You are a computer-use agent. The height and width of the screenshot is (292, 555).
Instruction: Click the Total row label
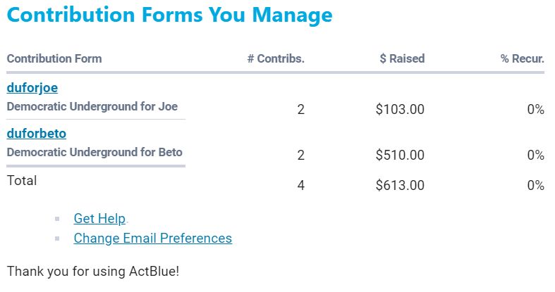(21, 181)
